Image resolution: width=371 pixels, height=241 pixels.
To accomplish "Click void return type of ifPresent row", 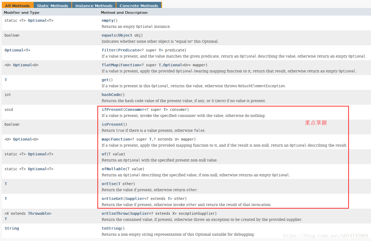I will pyautogui.click(x=9, y=109).
